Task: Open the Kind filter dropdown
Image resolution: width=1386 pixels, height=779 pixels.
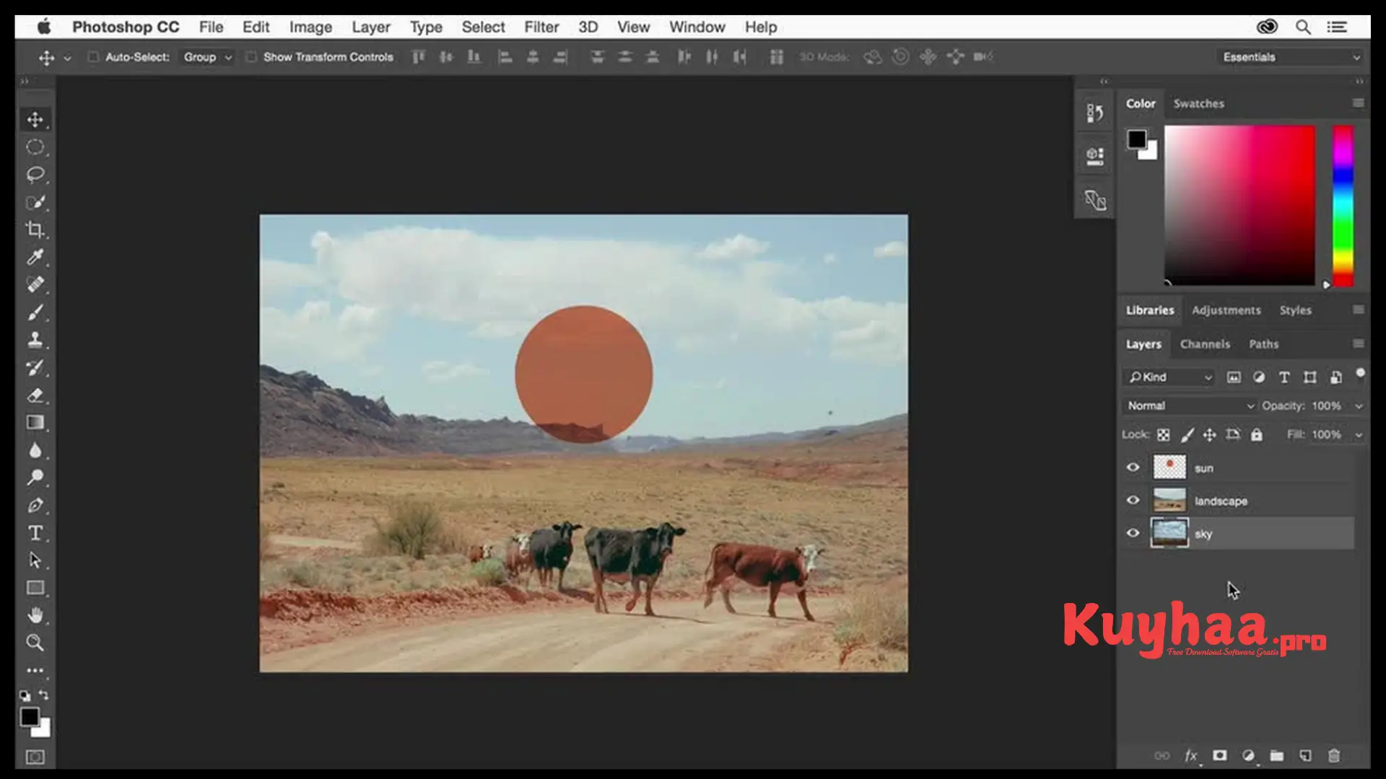Action: [1169, 377]
